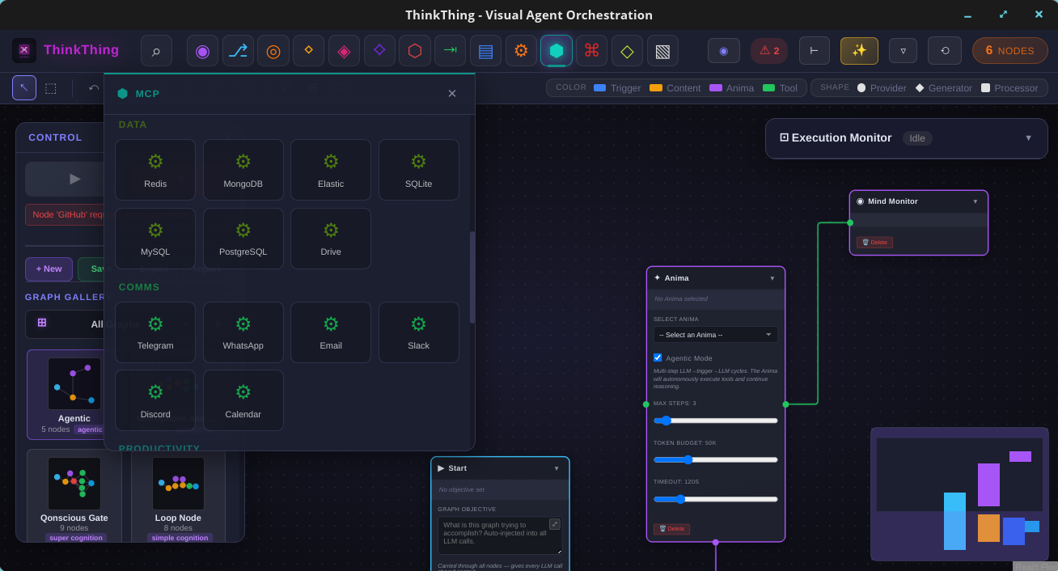Click the small purple circle button near warnings
The height and width of the screenshot is (571, 1058).
click(724, 51)
